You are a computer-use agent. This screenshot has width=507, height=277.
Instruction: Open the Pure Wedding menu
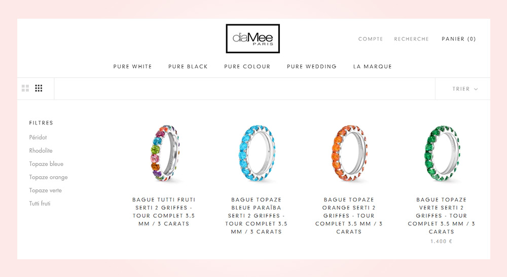(x=312, y=66)
